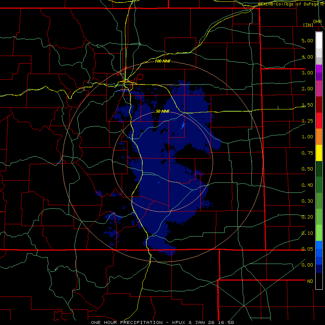Click the 0.40 legend value
Screen dimensions: 325x325
pos(307,185)
